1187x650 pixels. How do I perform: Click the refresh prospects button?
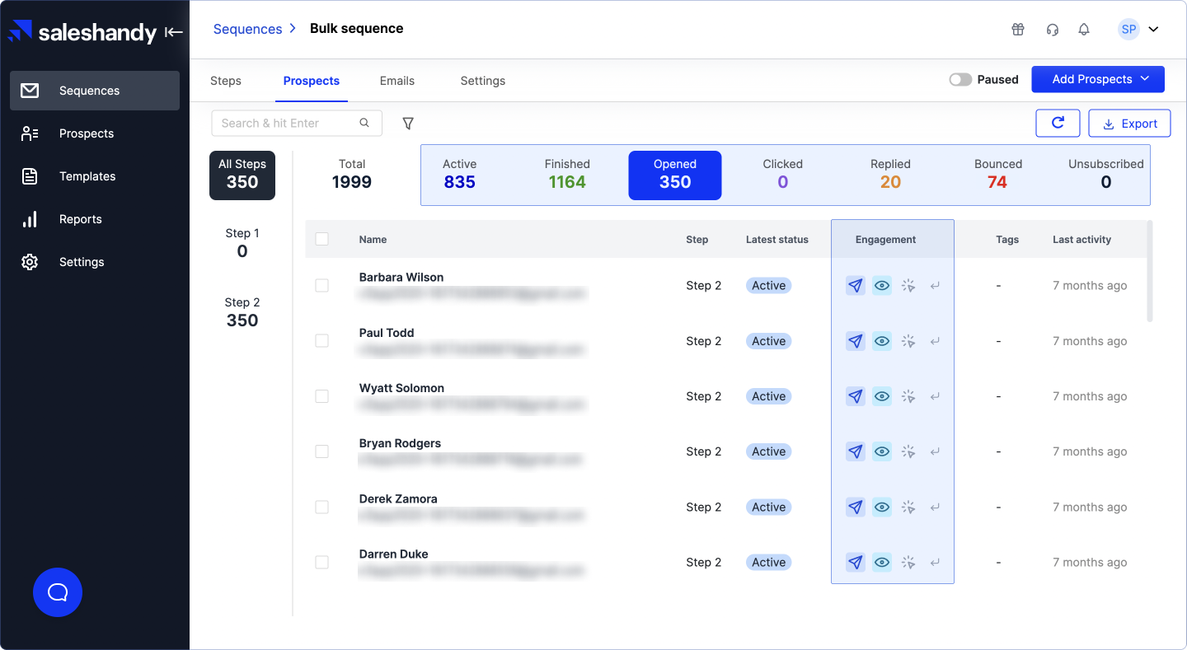click(x=1058, y=124)
